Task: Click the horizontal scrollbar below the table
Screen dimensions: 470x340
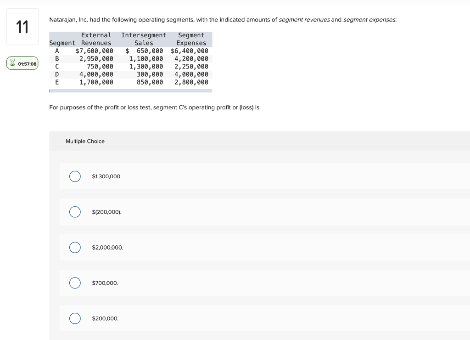Action: (x=130, y=91)
